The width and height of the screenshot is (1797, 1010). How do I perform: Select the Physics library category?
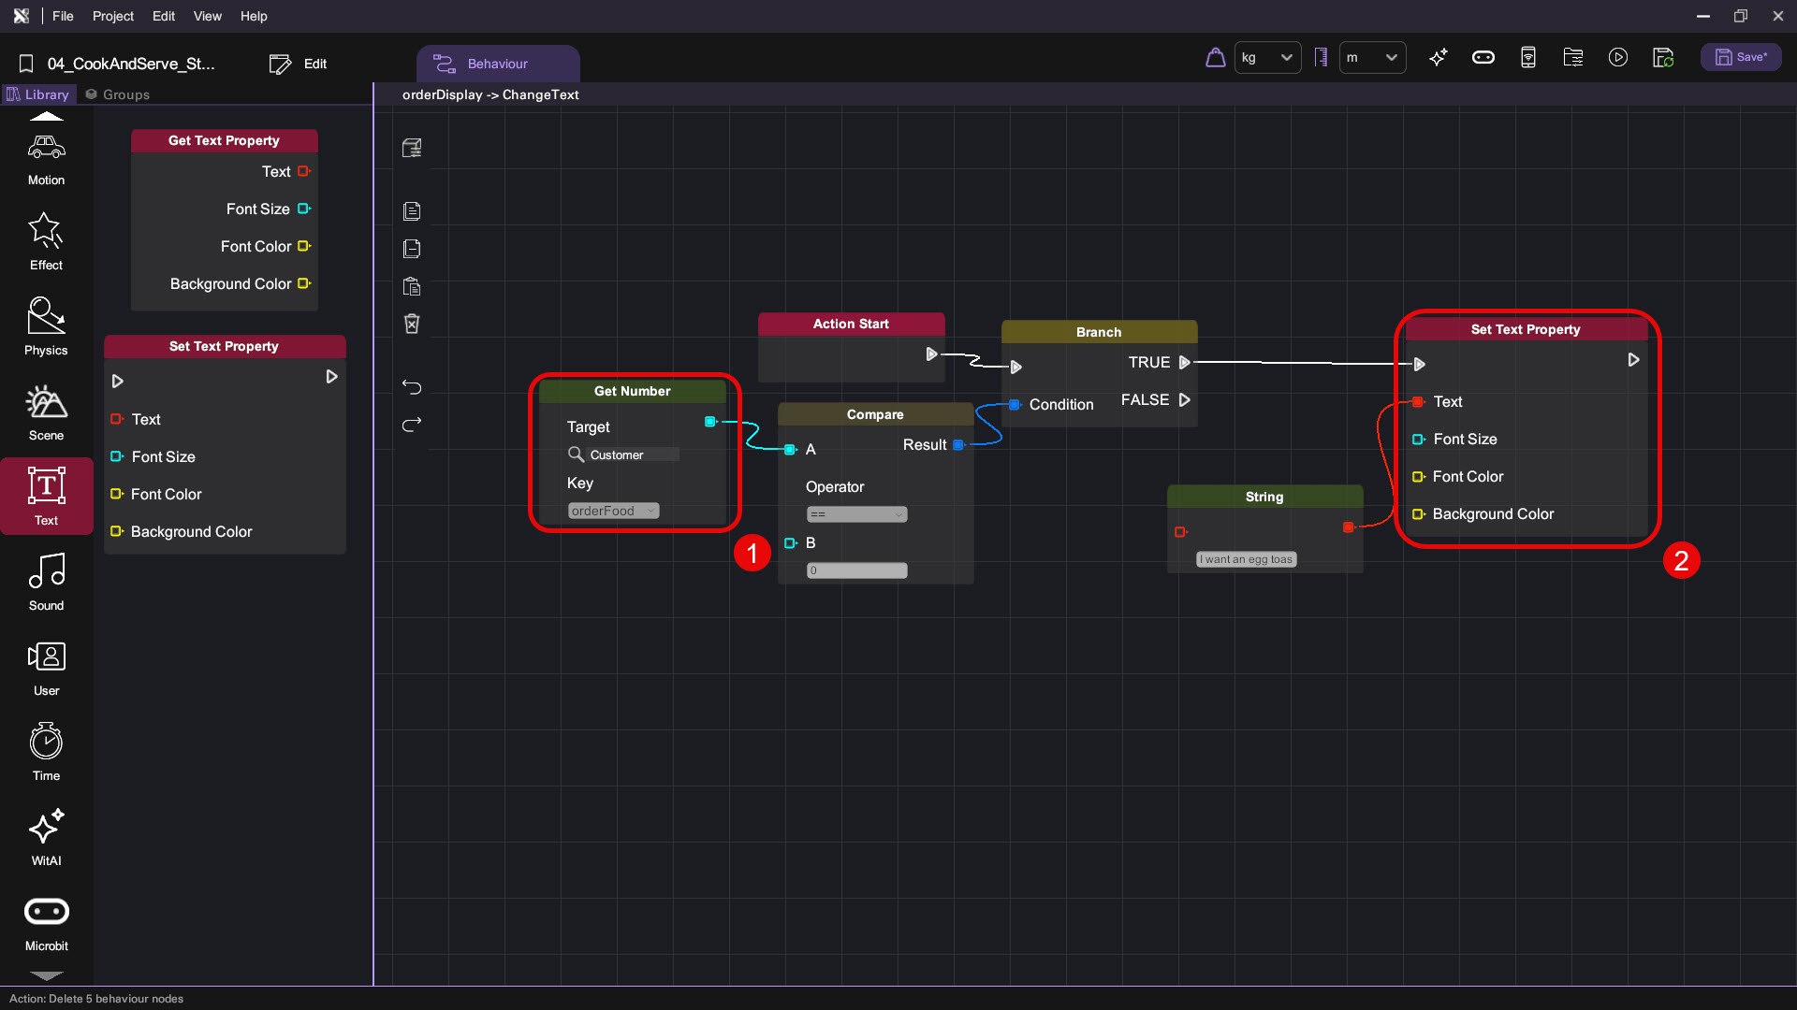[x=46, y=327]
